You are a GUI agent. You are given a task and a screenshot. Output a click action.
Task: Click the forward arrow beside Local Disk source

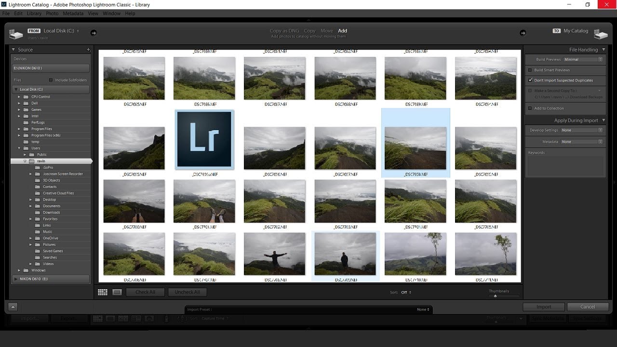coord(94,33)
